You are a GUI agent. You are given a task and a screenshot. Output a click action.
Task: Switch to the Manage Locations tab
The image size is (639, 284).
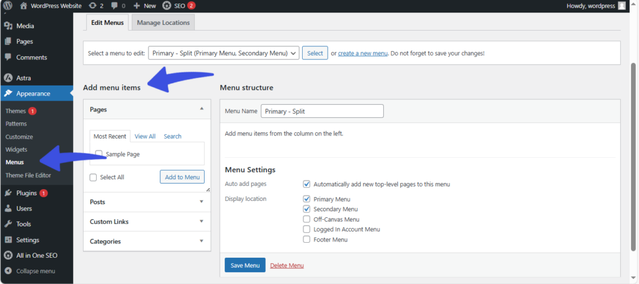click(x=163, y=23)
